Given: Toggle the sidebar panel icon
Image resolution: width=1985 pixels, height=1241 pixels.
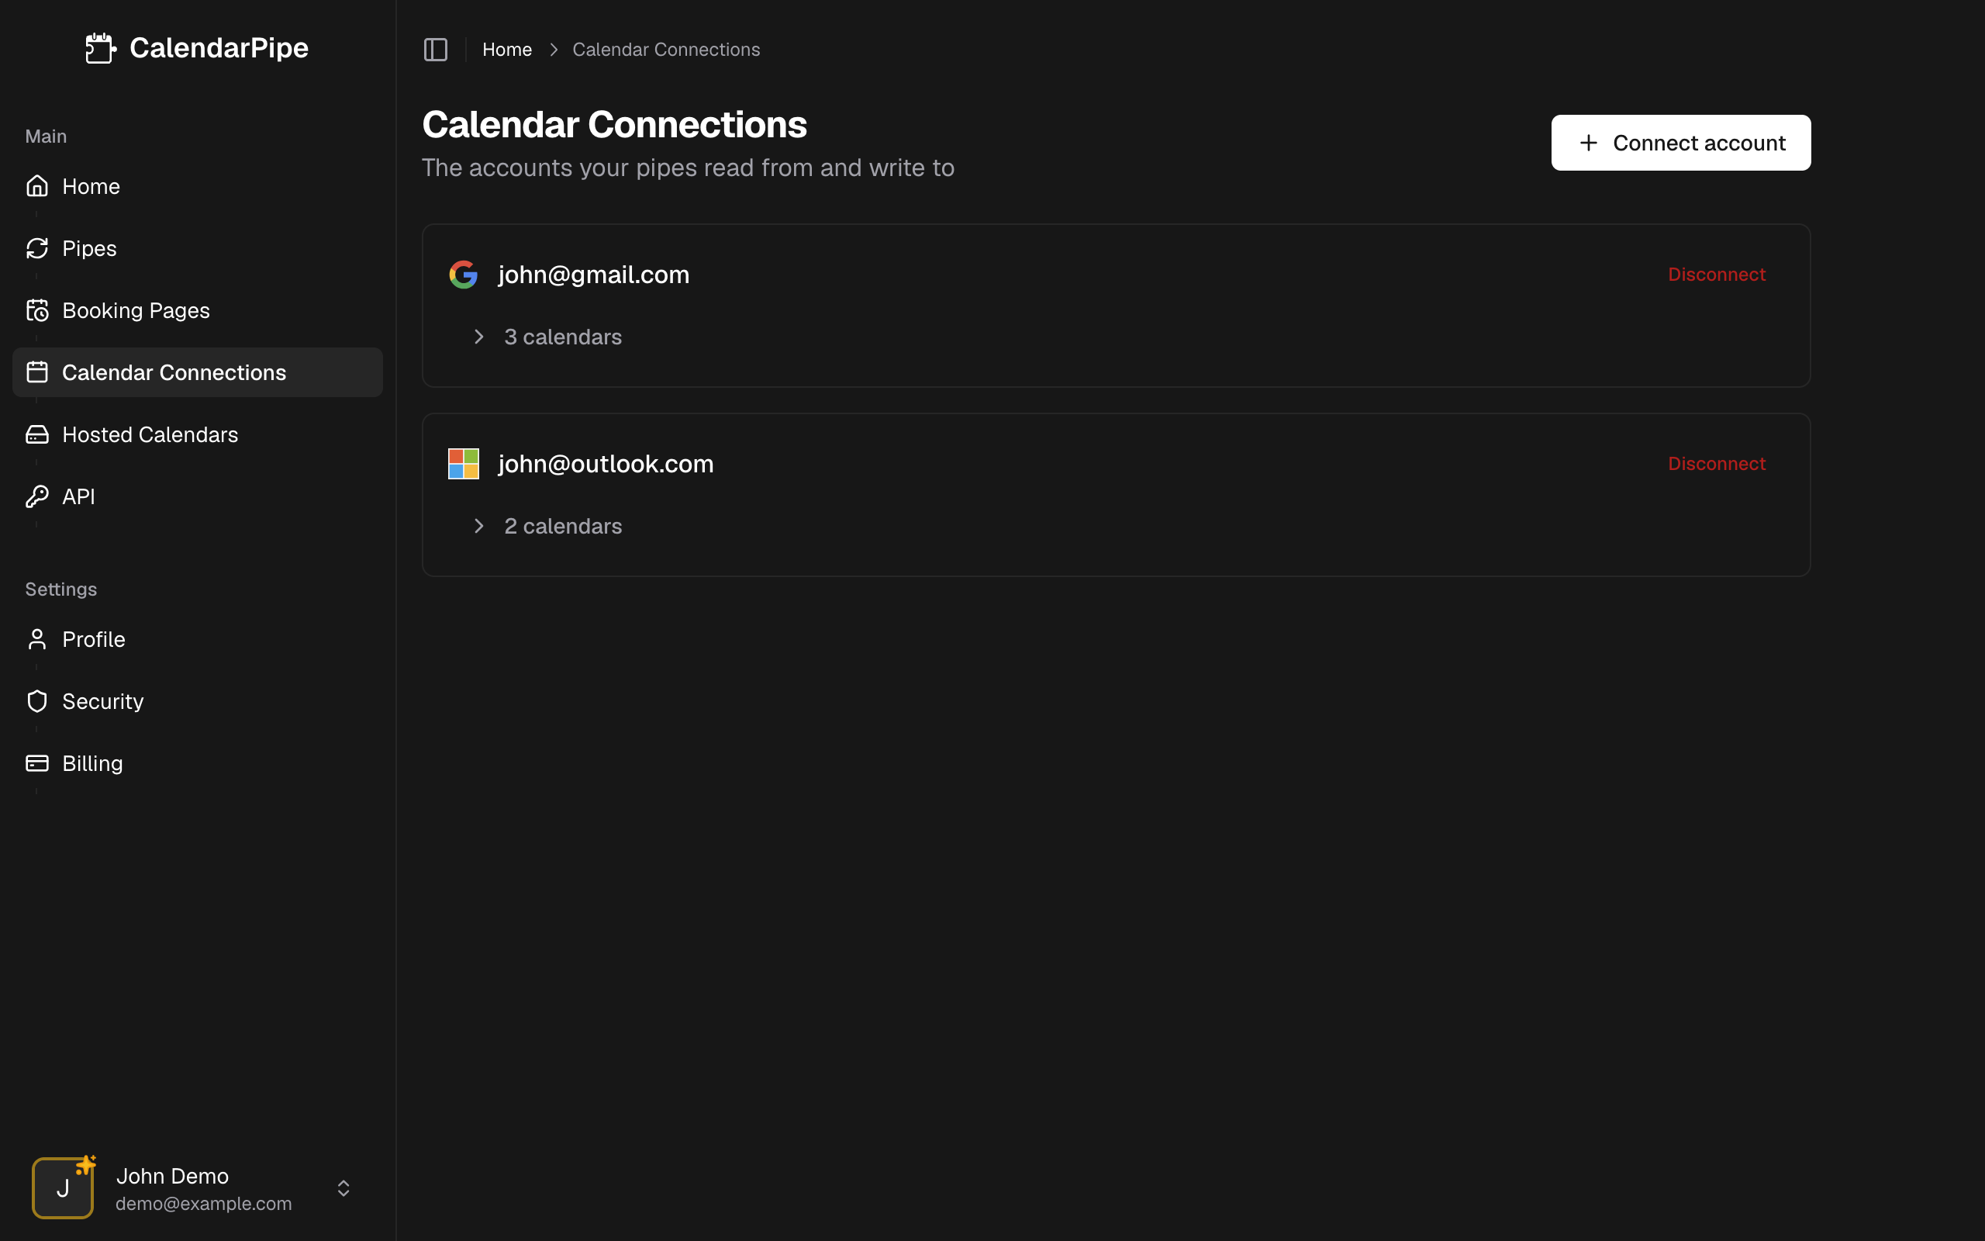Looking at the screenshot, I should [436, 49].
